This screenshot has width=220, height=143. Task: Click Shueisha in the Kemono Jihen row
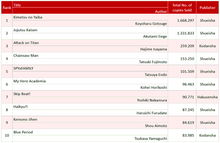[207, 123]
